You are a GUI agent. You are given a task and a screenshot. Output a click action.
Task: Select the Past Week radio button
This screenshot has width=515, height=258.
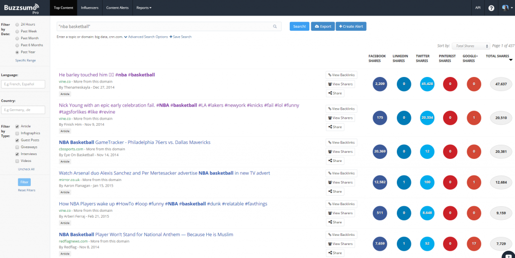coord(18,31)
